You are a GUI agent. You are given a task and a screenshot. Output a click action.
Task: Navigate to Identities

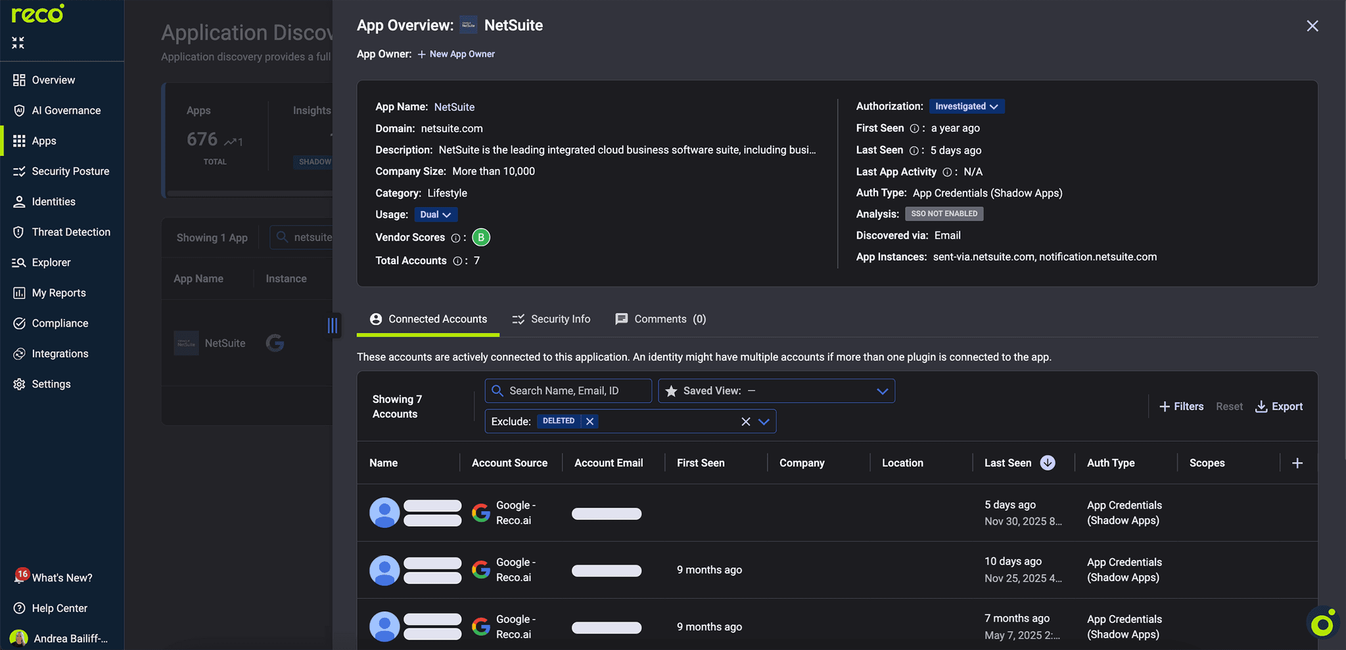(53, 202)
